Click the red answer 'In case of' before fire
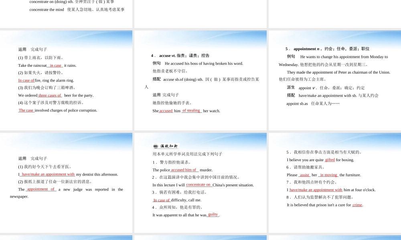 point(26,80)
